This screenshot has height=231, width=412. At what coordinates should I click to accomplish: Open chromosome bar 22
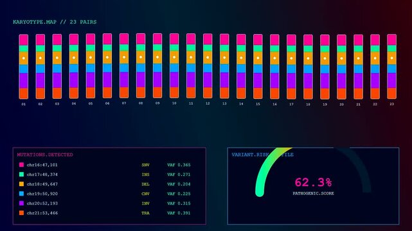[x=375, y=67]
